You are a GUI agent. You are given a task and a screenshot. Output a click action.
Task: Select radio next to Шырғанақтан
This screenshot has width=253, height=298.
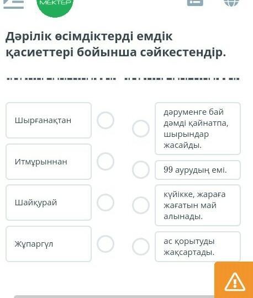pos(106,120)
